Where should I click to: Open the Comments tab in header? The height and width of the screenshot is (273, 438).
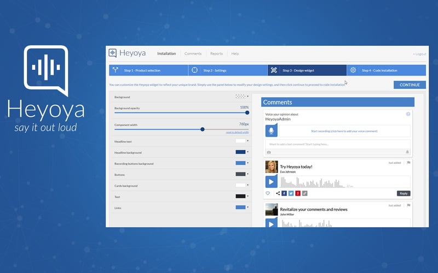(x=193, y=54)
